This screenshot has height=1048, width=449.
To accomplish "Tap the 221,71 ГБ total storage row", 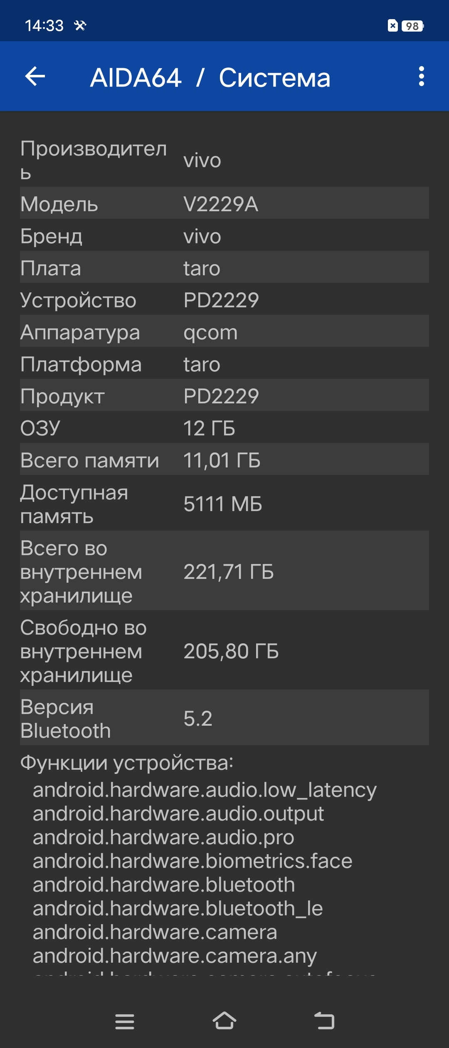I will click(x=224, y=571).
